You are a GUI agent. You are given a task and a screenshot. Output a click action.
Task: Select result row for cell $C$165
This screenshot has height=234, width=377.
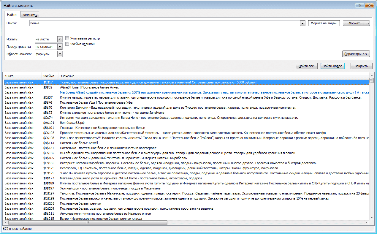click(x=186, y=163)
